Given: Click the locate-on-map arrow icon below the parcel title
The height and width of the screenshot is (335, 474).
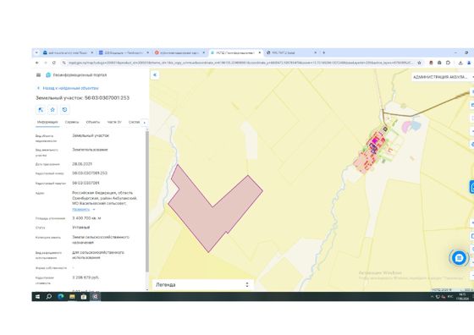Looking at the screenshot, I should click(x=41, y=110).
